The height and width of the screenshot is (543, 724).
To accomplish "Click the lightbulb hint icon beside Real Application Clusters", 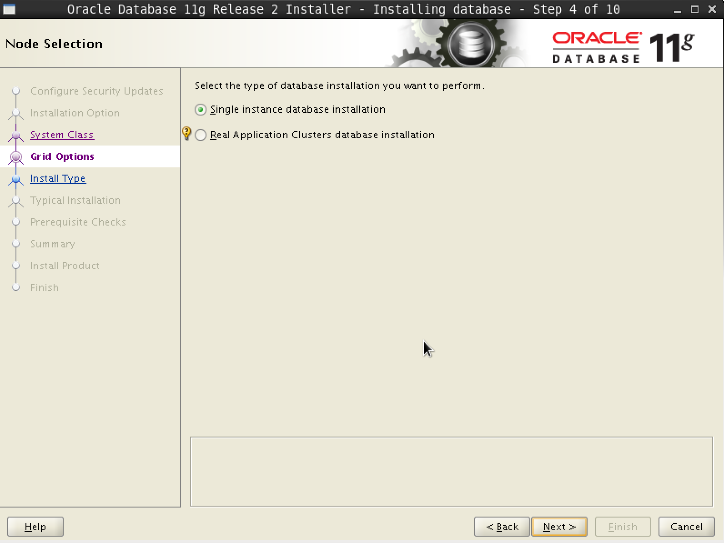I will [x=186, y=133].
